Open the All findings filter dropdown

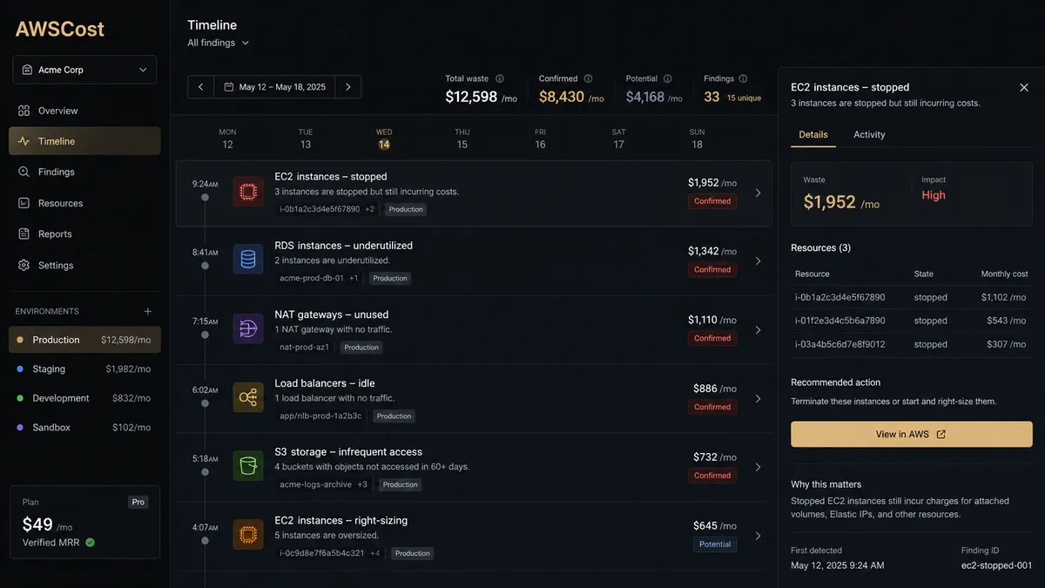[219, 43]
